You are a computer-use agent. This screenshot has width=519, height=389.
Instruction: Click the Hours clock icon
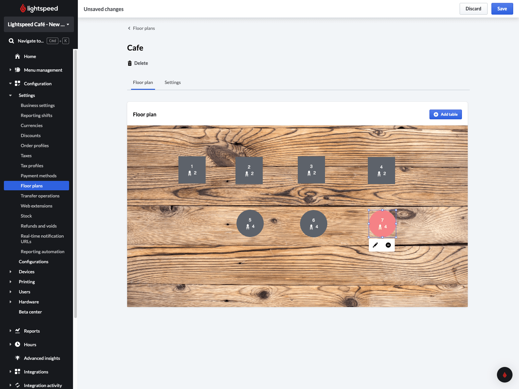[18, 344]
